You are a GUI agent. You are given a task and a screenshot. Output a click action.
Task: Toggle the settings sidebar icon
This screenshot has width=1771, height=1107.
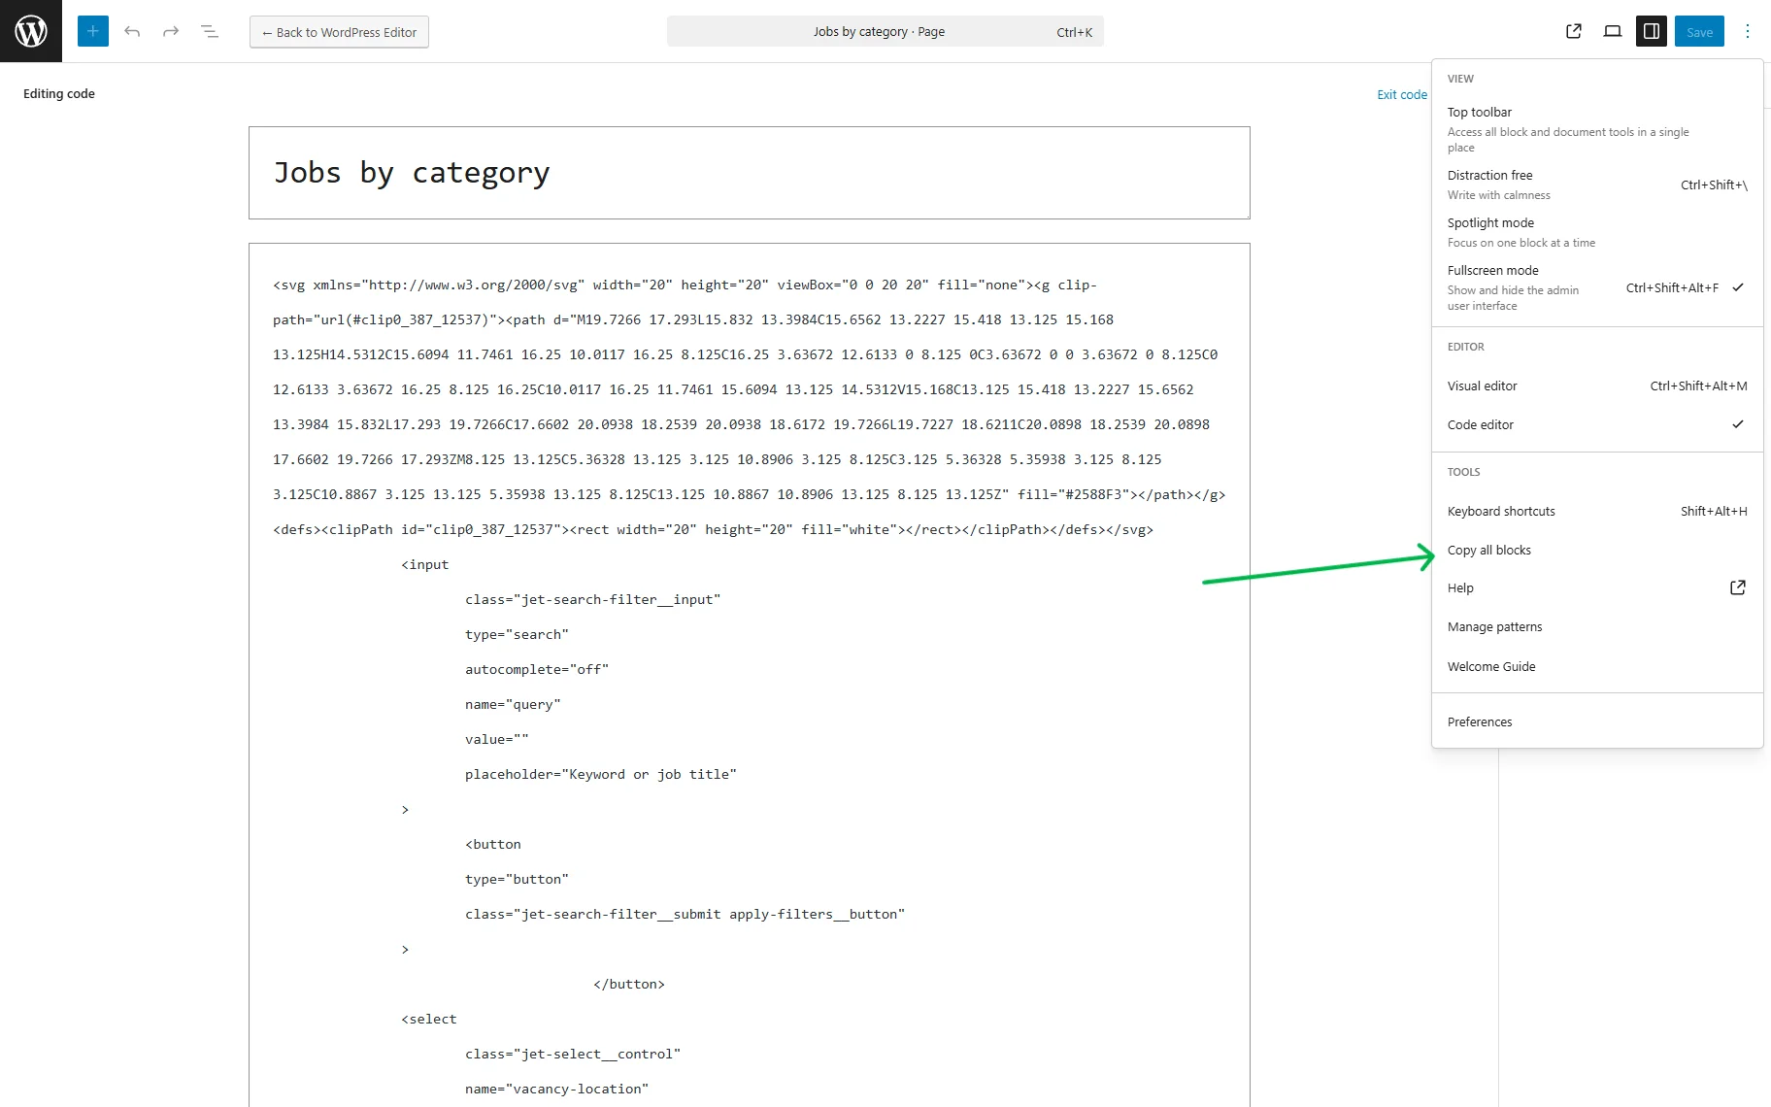tap(1652, 31)
